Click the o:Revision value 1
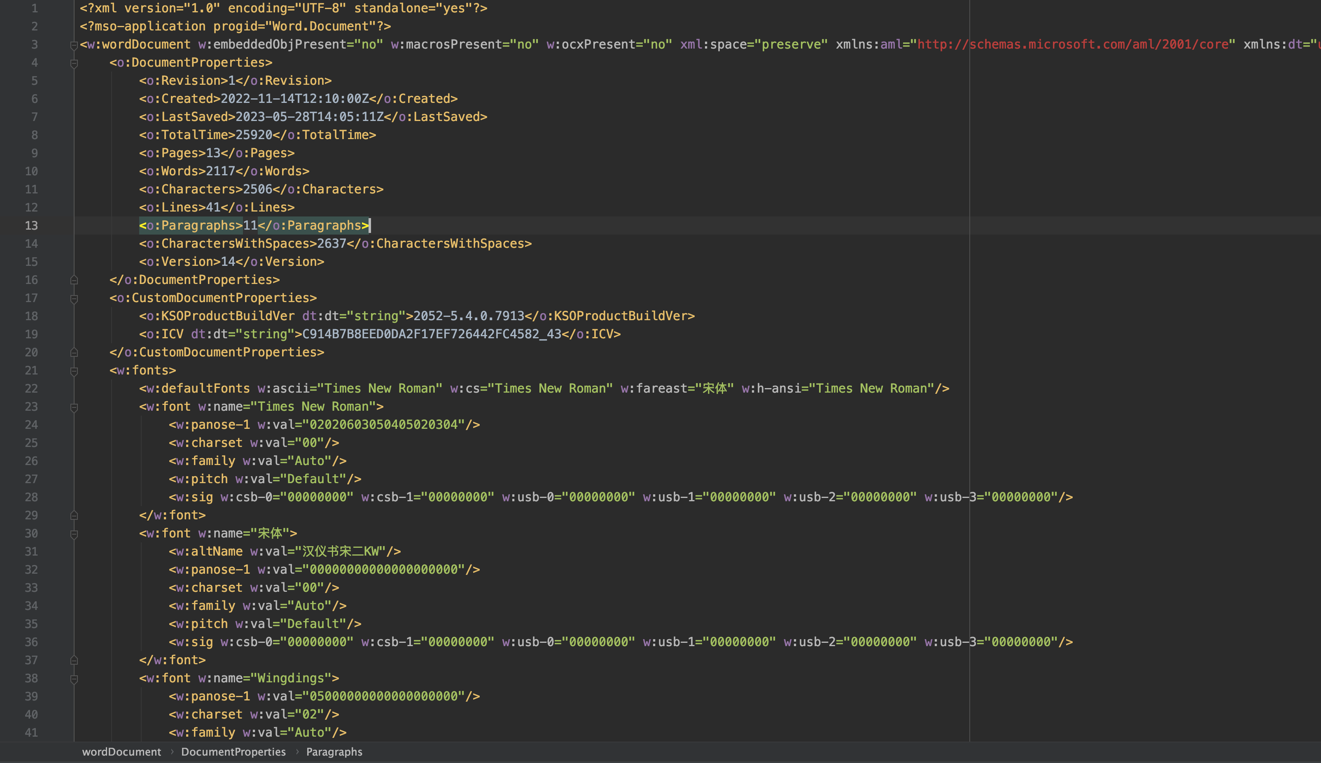This screenshot has width=1321, height=763. tap(232, 81)
